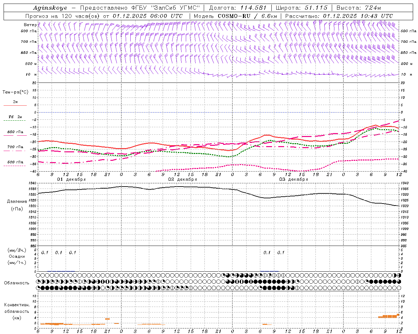
Task: Select the Td 2м dew point legend entry
Action: [x=15, y=117]
